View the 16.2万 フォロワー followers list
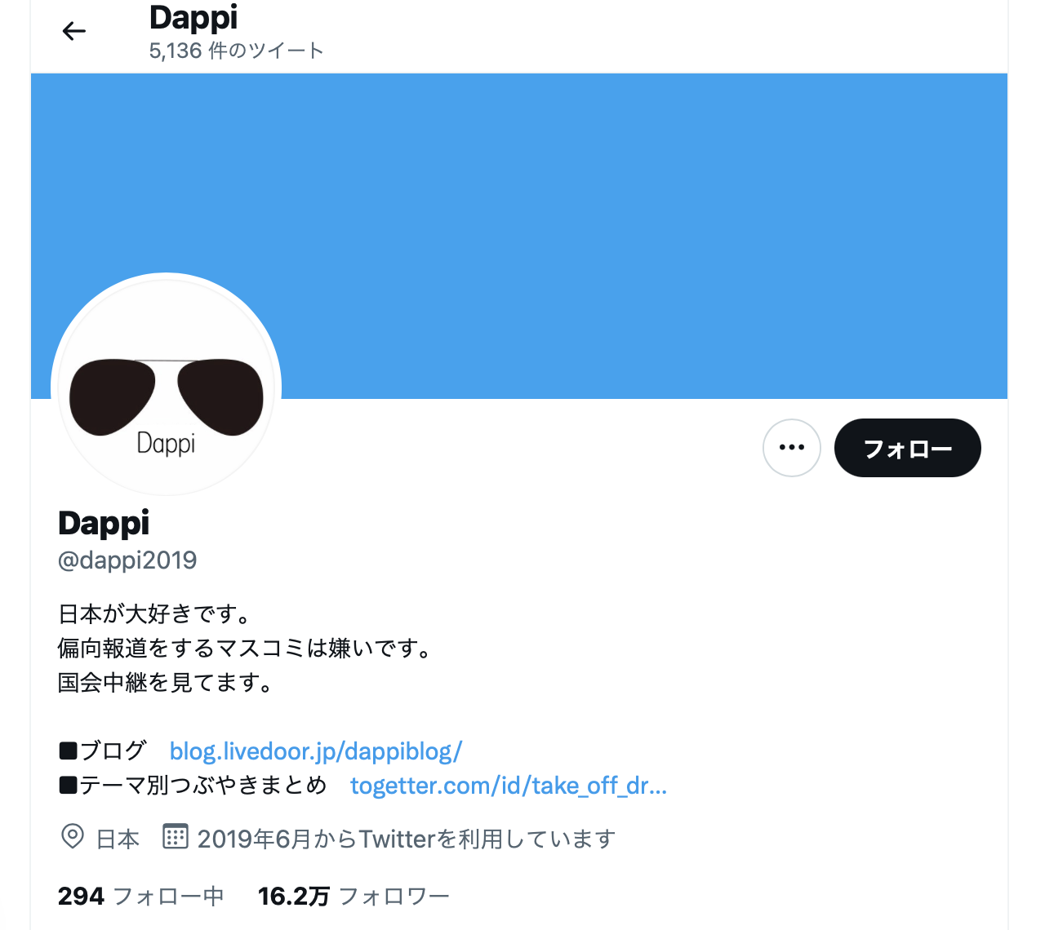This screenshot has height=930, width=1045. pyautogui.click(x=354, y=896)
